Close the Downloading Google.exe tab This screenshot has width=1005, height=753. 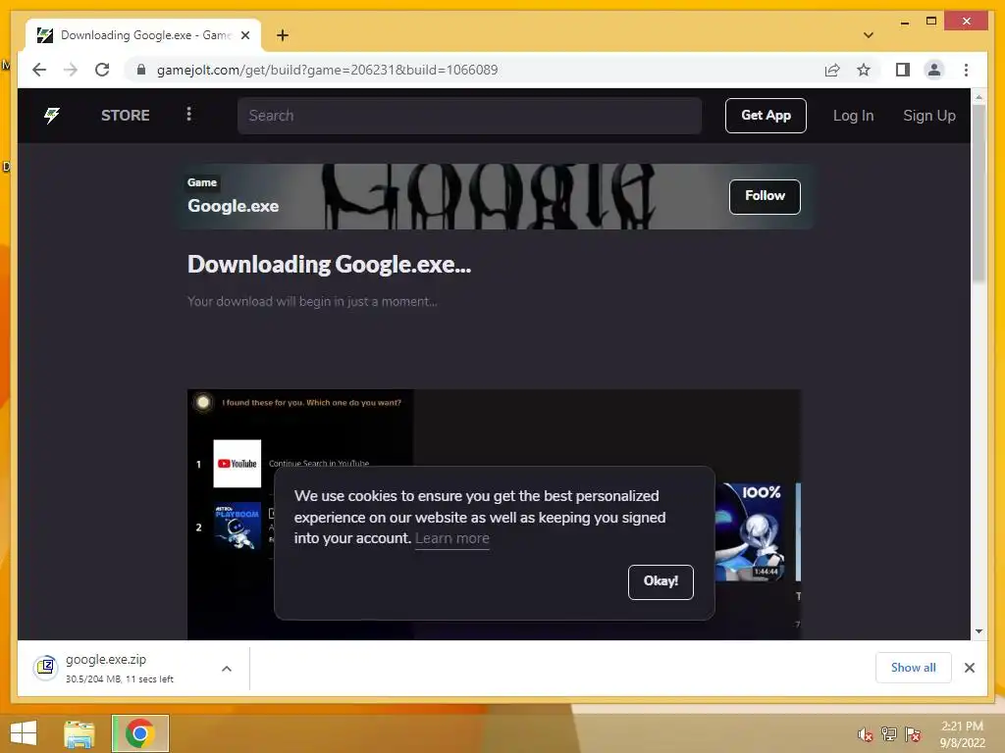point(244,35)
